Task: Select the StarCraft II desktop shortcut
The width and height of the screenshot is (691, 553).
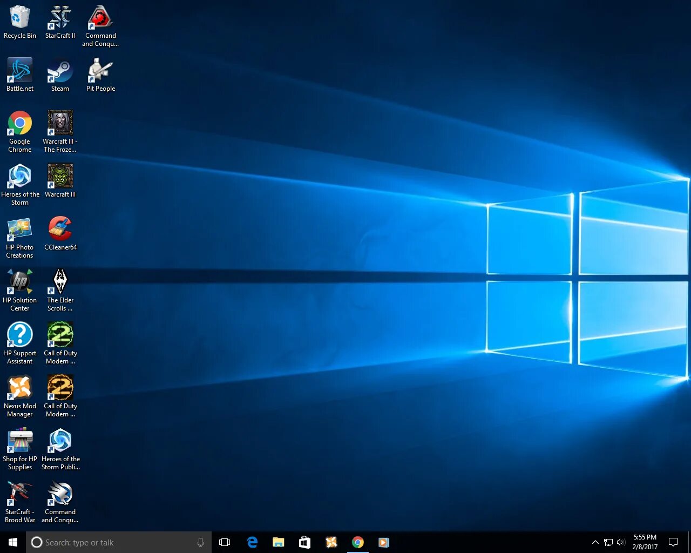Action: [x=60, y=22]
